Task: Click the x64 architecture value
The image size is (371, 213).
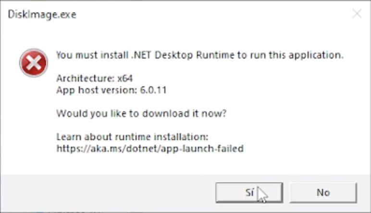Action: [125, 78]
